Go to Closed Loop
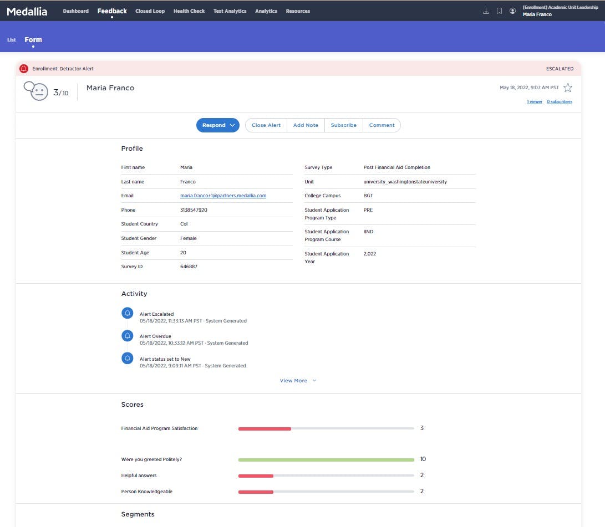The image size is (605, 527). [x=150, y=11]
